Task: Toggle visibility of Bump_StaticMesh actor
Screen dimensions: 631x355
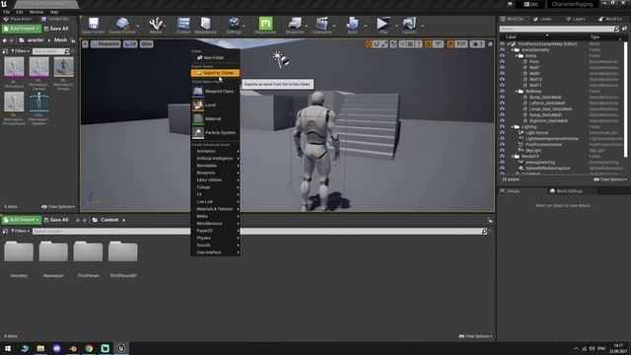Action: (502, 97)
